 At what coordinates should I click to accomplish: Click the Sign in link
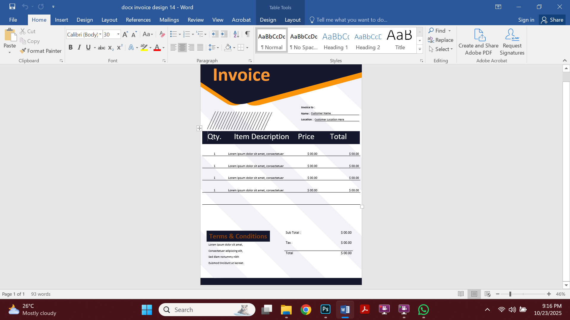click(526, 20)
